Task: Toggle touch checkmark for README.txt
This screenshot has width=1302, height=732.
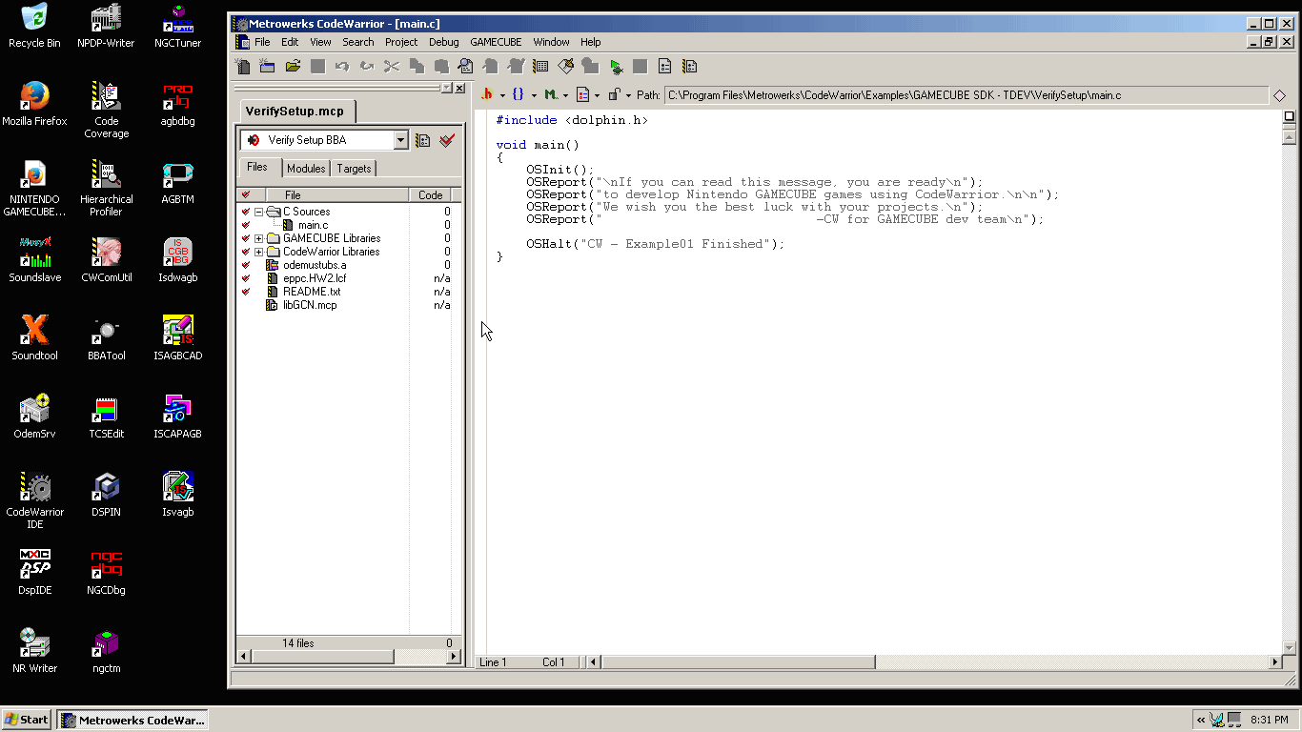Action: click(246, 292)
